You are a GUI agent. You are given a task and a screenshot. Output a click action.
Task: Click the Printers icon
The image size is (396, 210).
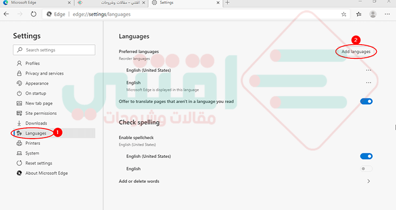point(19,143)
